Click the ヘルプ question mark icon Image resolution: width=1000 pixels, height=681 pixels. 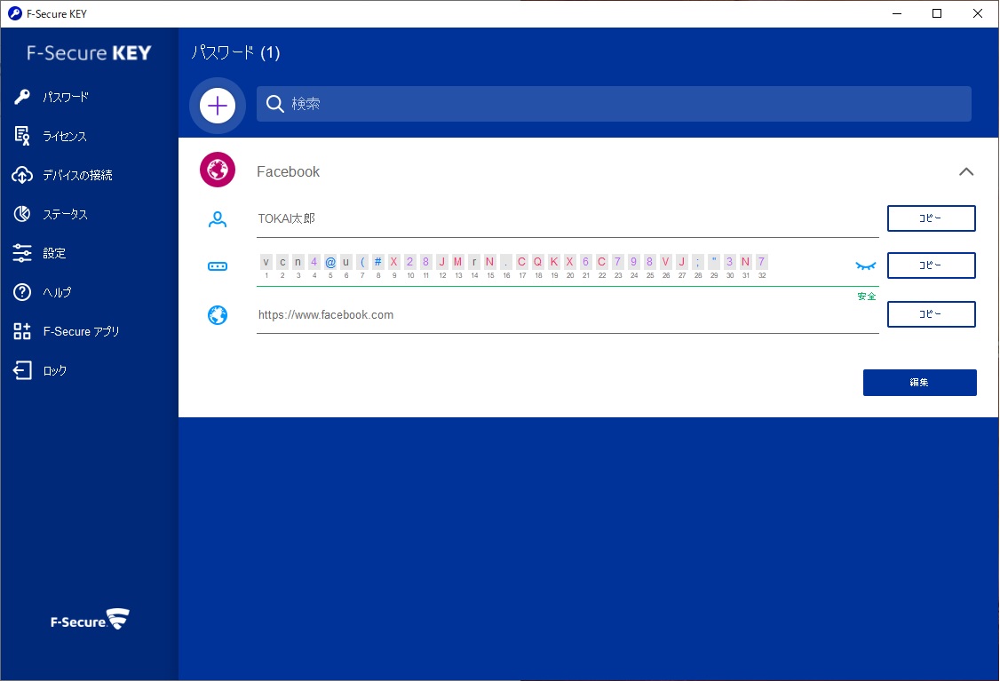click(22, 292)
